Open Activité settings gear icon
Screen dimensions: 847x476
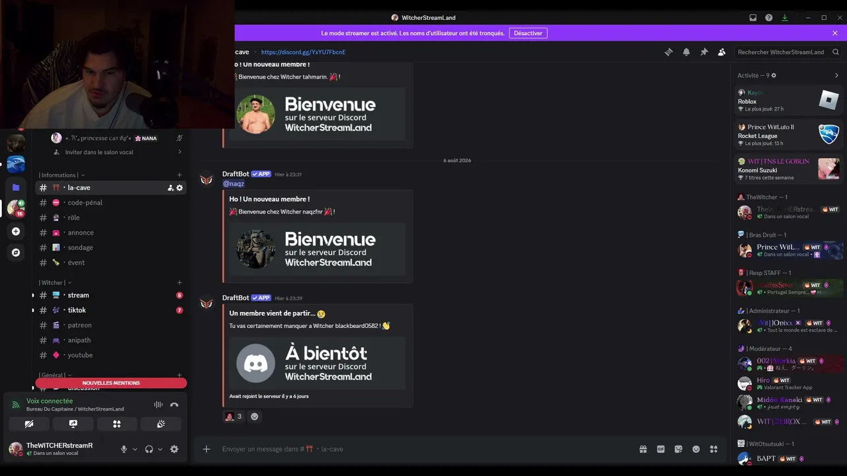[x=774, y=75]
